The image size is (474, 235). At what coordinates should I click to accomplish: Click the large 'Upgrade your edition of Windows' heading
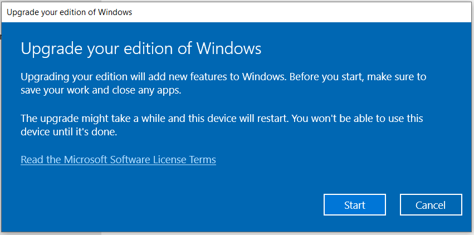[x=141, y=48]
